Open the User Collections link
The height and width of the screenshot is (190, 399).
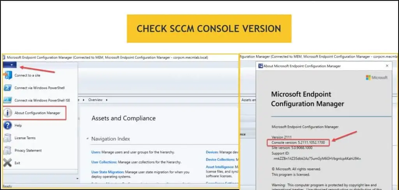[104, 162]
